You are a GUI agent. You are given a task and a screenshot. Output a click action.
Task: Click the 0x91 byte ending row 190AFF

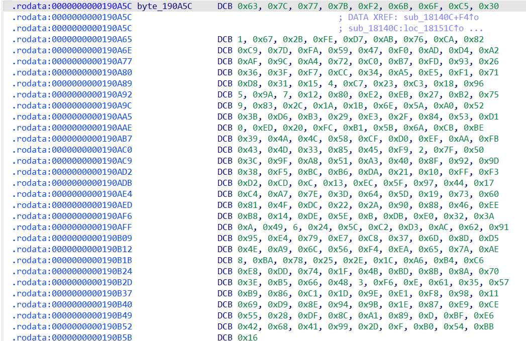click(x=498, y=227)
